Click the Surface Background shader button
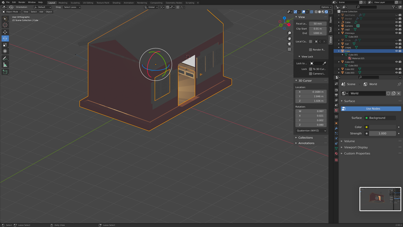The height and width of the screenshot is (227, 403). (380, 118)
